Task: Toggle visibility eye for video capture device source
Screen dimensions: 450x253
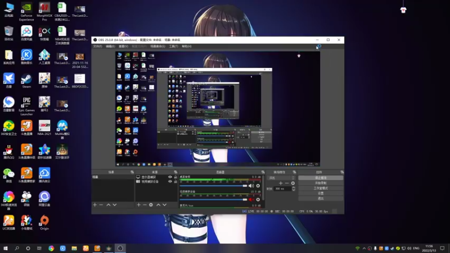Action: coord(170,181)
